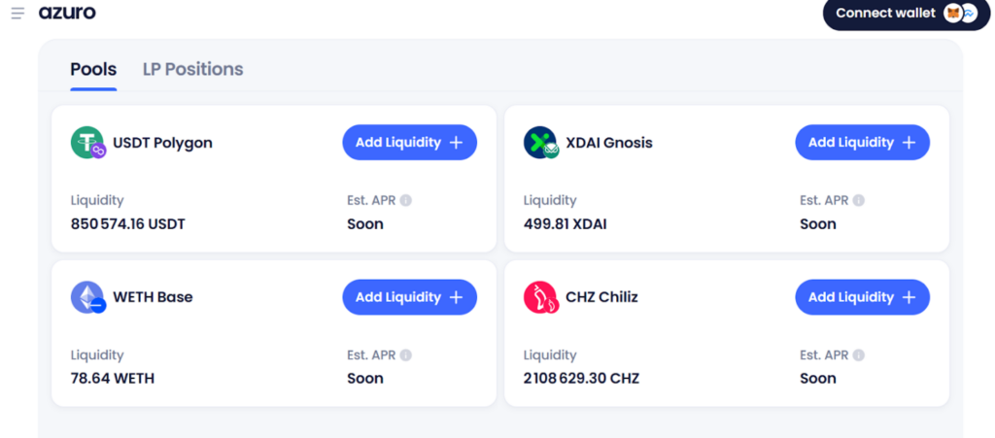This screenshot has height=438, width=995.
Task: Switch to the Pools tab
Action: (93, 70)
